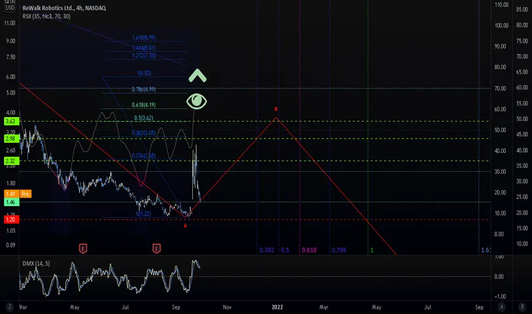Viewport: 532px width, 314px height.
Task: Open the earnings E marker near August
Action: [x=156, y=249]
